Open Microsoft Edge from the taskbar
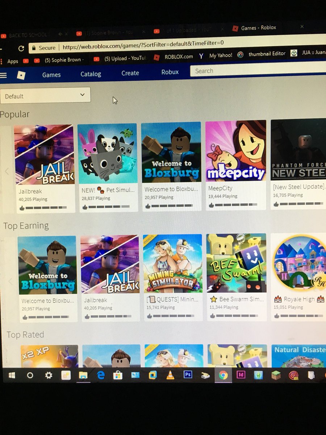 tap(101, 376)
